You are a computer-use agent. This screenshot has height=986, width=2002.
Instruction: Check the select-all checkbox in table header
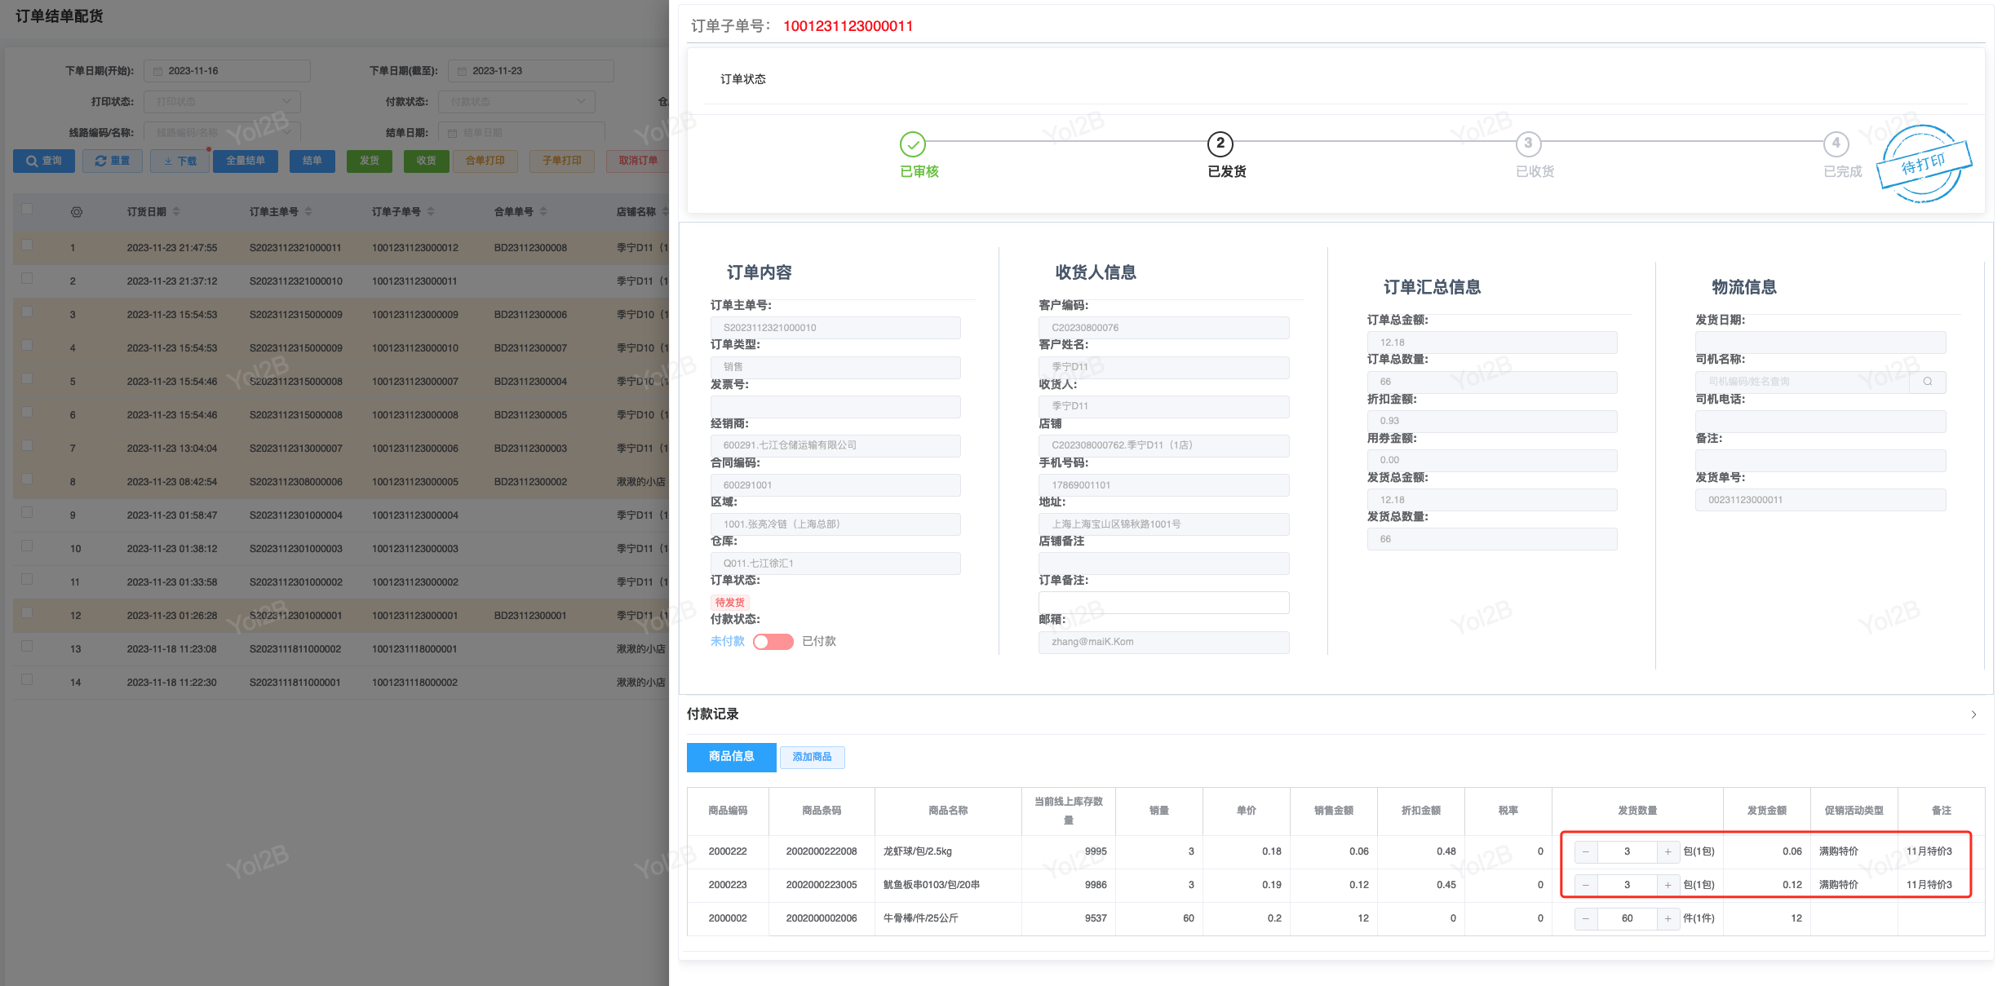[27, 209]
